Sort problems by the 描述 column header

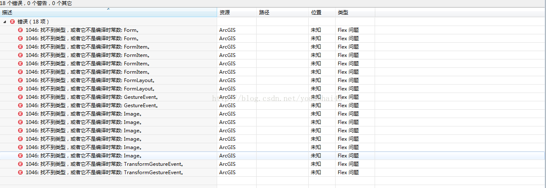point(108,13)
